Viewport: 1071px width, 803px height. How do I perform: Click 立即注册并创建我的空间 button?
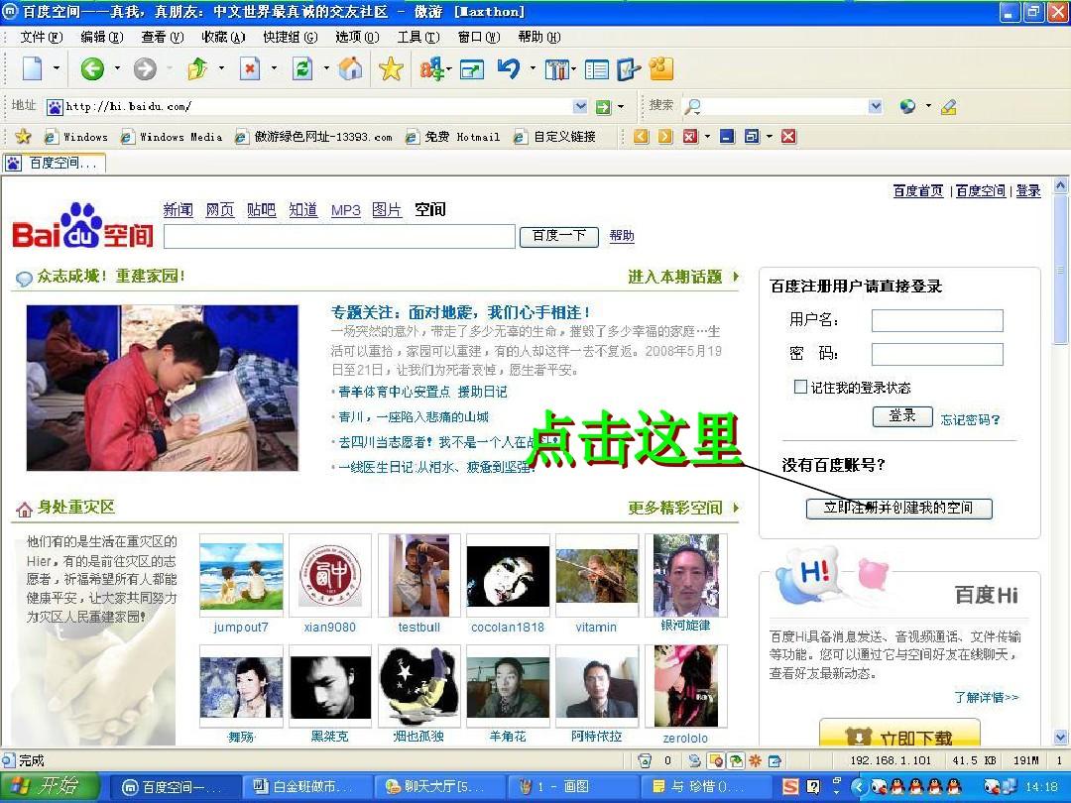point(898,508)
